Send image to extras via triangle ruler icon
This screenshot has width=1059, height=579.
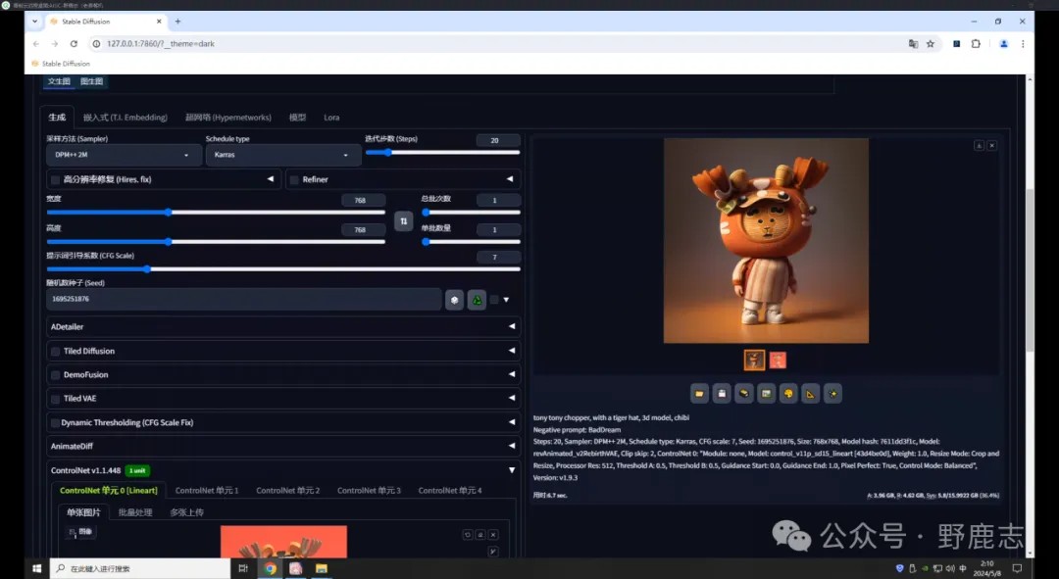(x=811, y=394)
